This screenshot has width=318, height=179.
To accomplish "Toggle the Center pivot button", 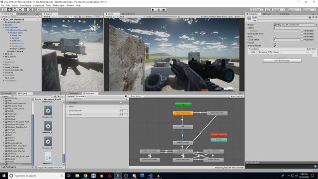I will pos(42,9).
